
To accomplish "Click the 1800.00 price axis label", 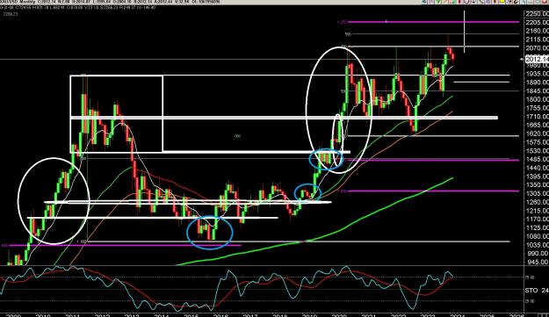I will click(x=537, y=99).
